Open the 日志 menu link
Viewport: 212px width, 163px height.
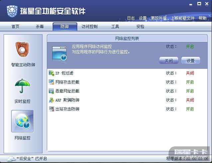[x=131, y=18]
